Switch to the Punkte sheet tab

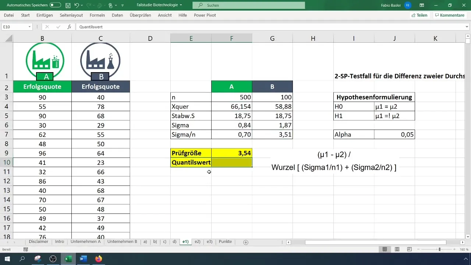pos(225,242)
